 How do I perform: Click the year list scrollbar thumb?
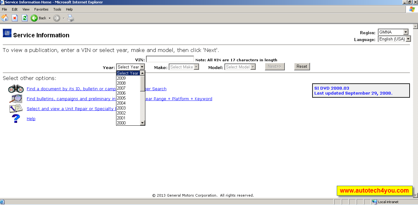pos(143,83)
